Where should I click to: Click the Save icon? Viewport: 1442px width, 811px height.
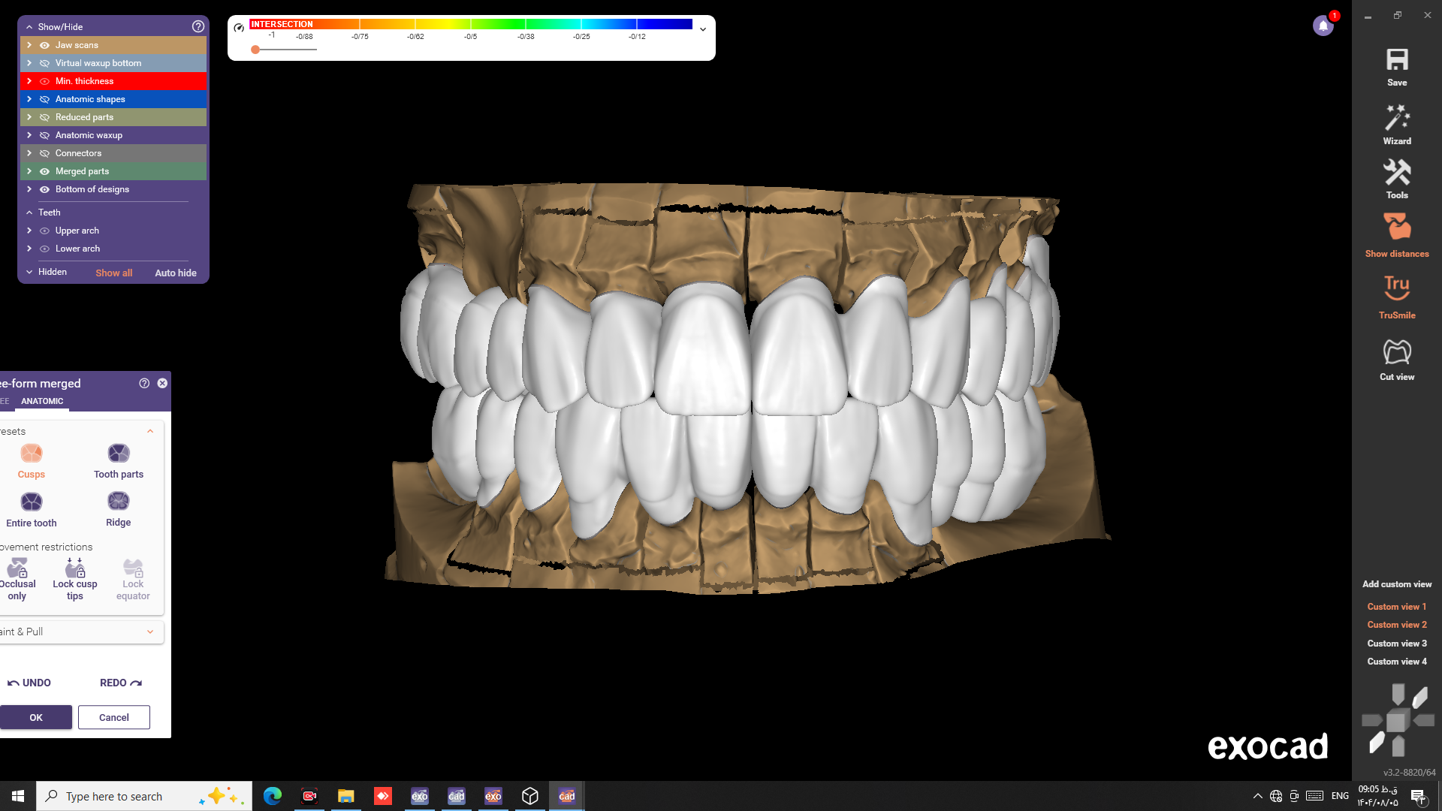[1396, 61]
